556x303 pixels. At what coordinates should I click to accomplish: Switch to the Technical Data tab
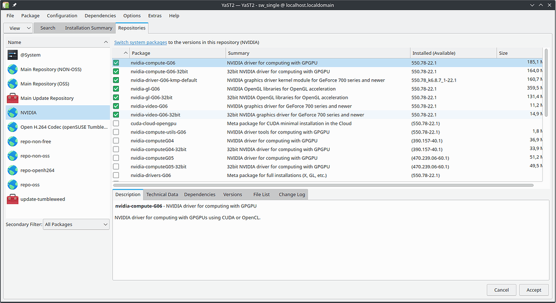[x=162, y=194]
